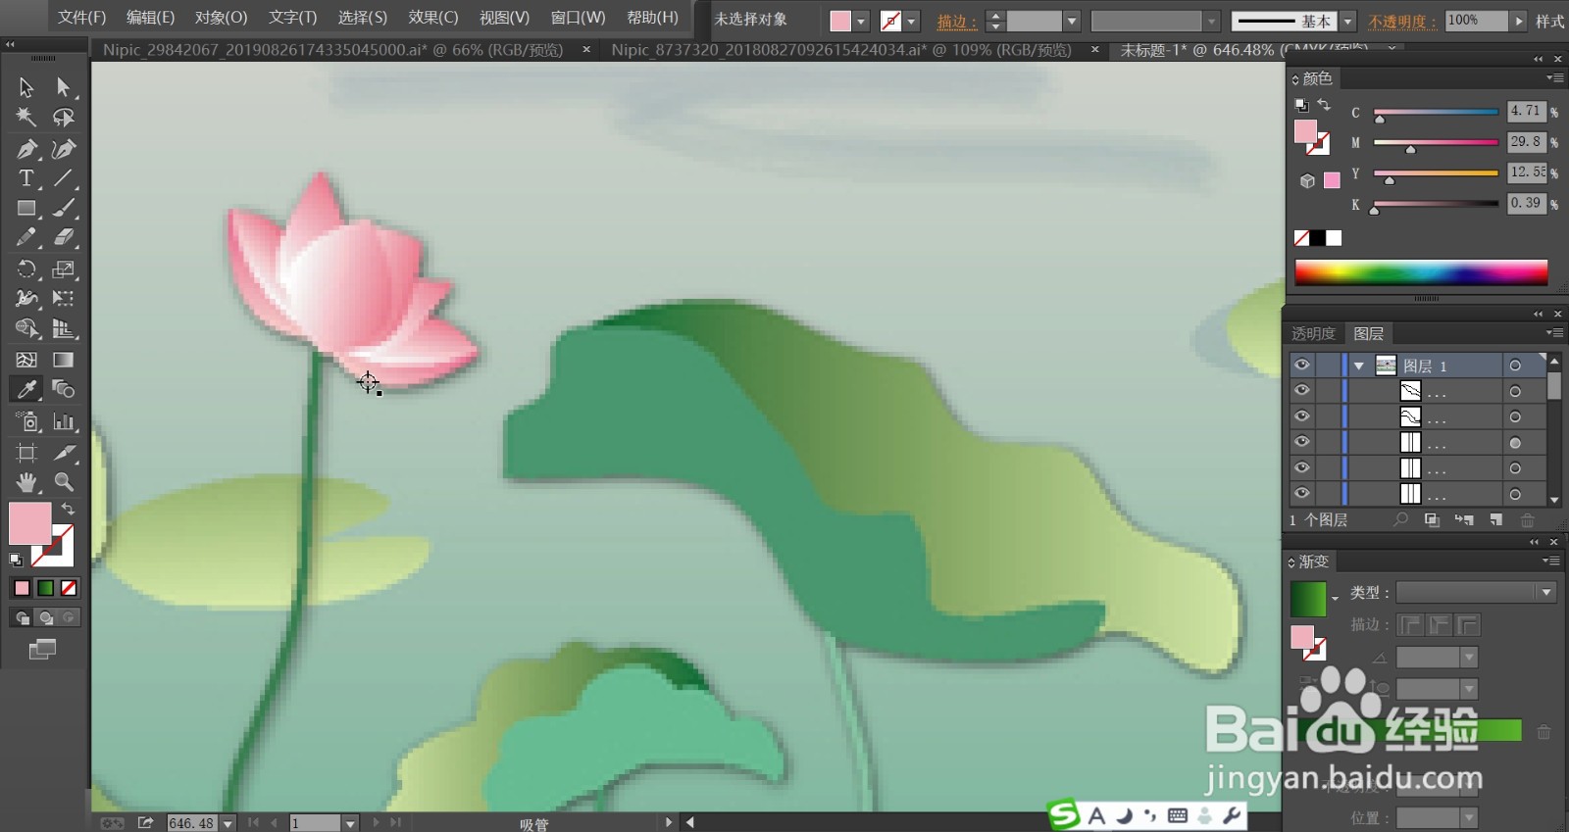The image size is (1569, 832).
Task: Open the 对象(O) menu
Action: [221, 18]
